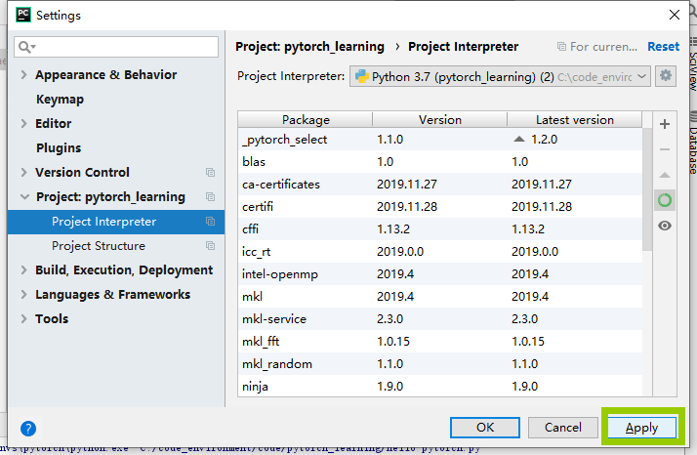Open the help question mark icon

[28, 429]
